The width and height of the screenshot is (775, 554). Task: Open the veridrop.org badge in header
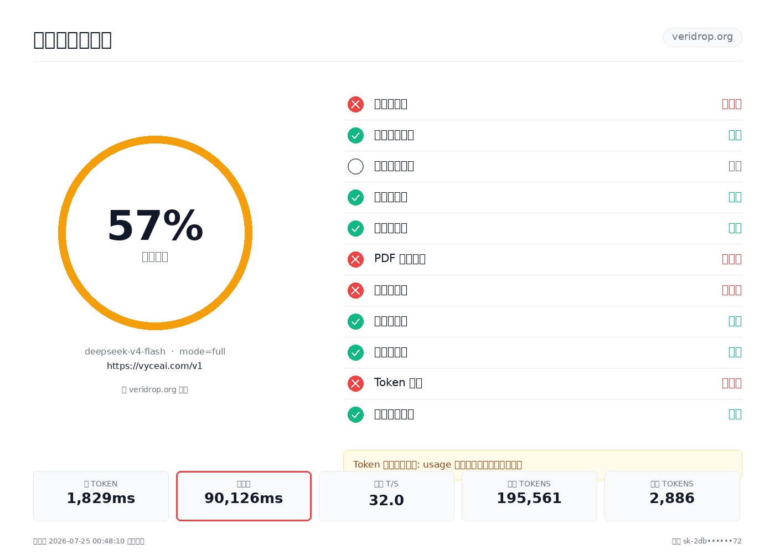[x=702, y=37]
